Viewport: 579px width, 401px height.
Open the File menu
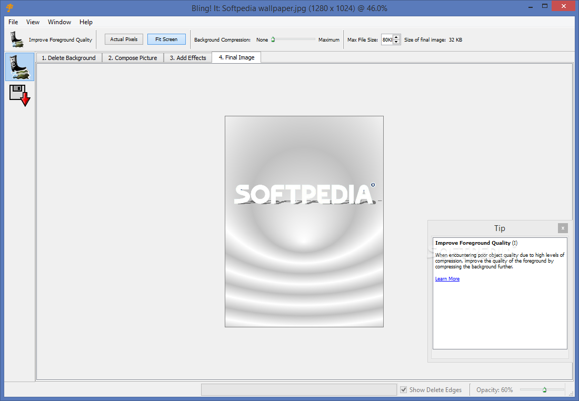tap(13, 22)
